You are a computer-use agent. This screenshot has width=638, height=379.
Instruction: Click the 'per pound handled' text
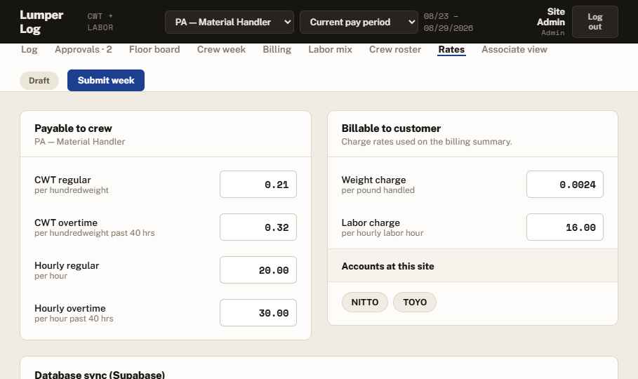[x=378, y=190]
